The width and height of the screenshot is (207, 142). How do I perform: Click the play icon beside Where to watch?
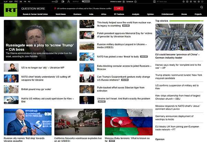point(124,2)
